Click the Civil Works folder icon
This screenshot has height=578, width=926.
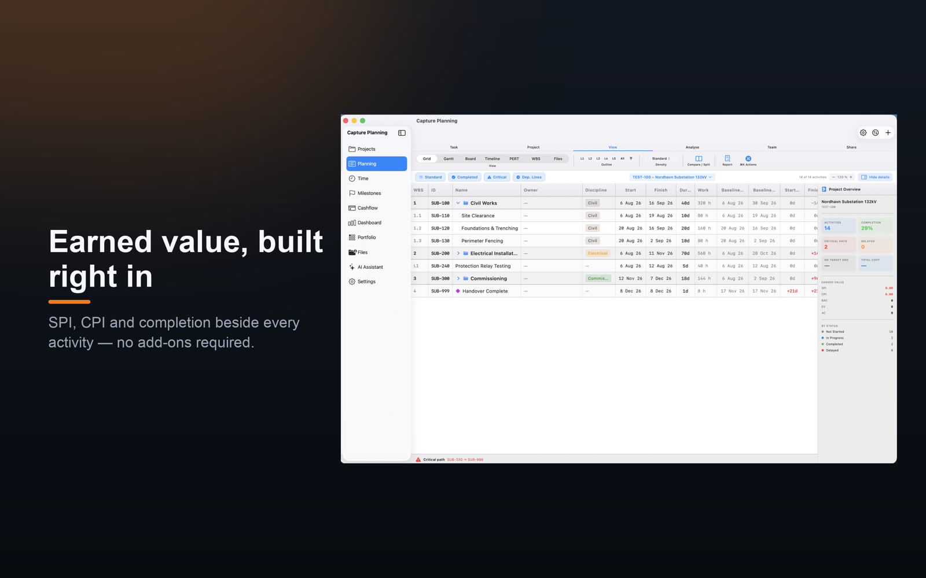pyautogui.click(x=465, y=203)
